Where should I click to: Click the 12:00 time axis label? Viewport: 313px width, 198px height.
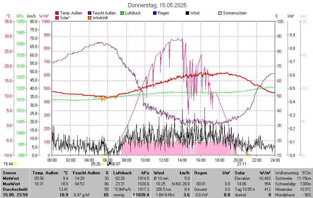(163, 160)
